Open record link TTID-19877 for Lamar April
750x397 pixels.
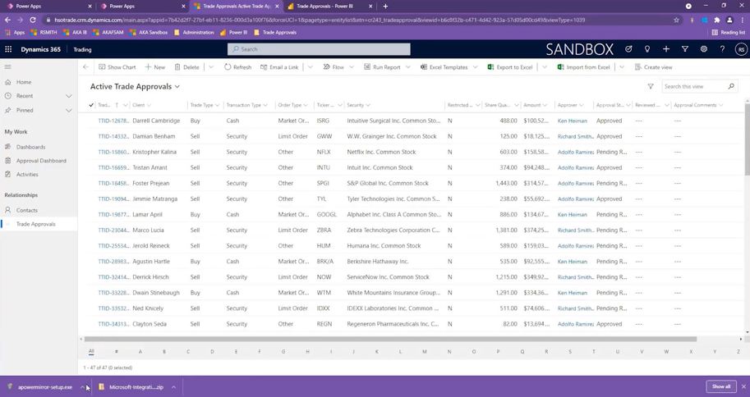pos(113,215)
